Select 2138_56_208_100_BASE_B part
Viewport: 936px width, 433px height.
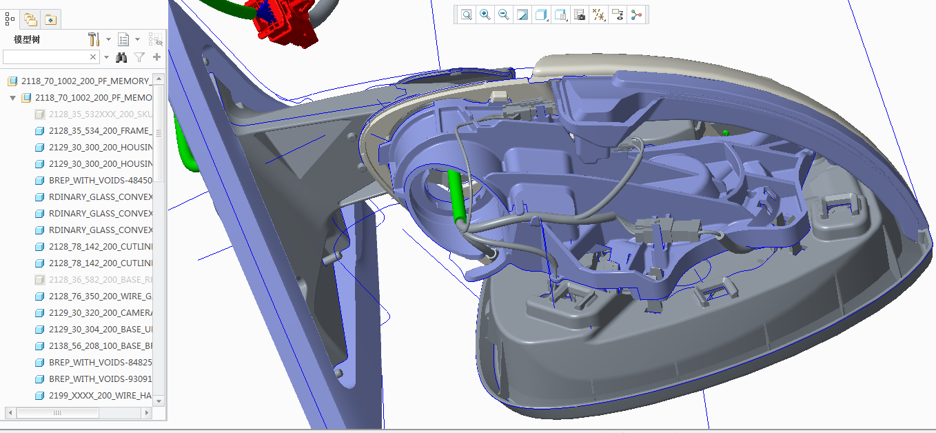point(94,346)
